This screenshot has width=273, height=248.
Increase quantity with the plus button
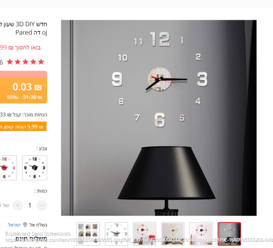(x=18, y=206)
